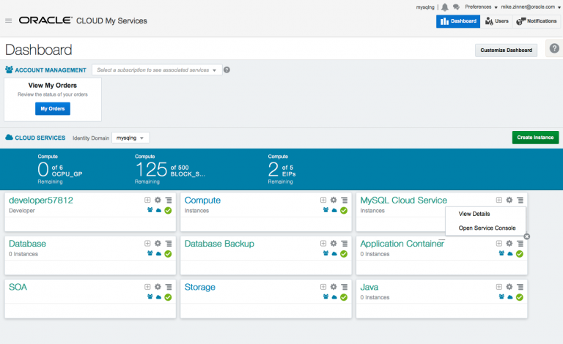Viewport: 563px width, 344px height.
Task: Click the 125 of 500 BLOCK_S metric
Action: [x=170, y=169]
